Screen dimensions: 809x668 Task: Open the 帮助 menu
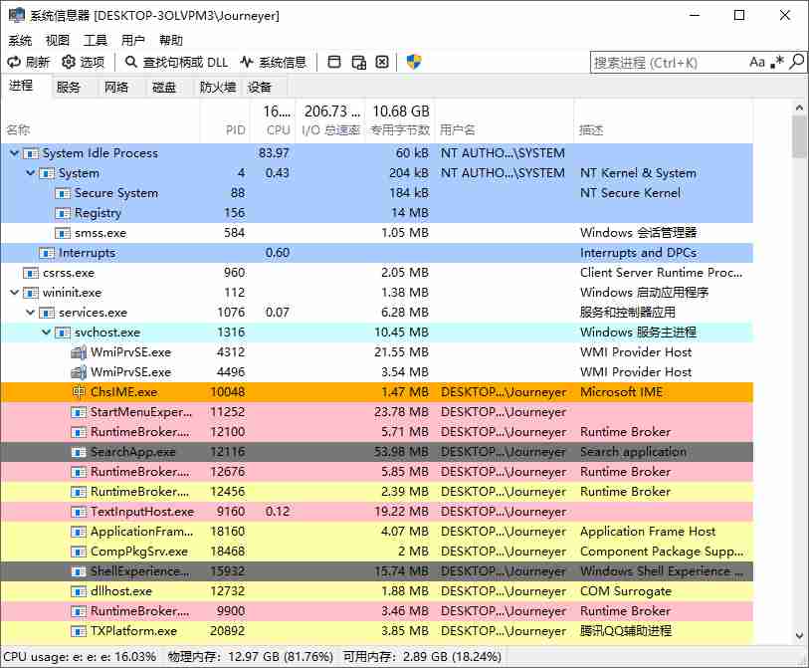pyautogui.click(x=171, y=40)
